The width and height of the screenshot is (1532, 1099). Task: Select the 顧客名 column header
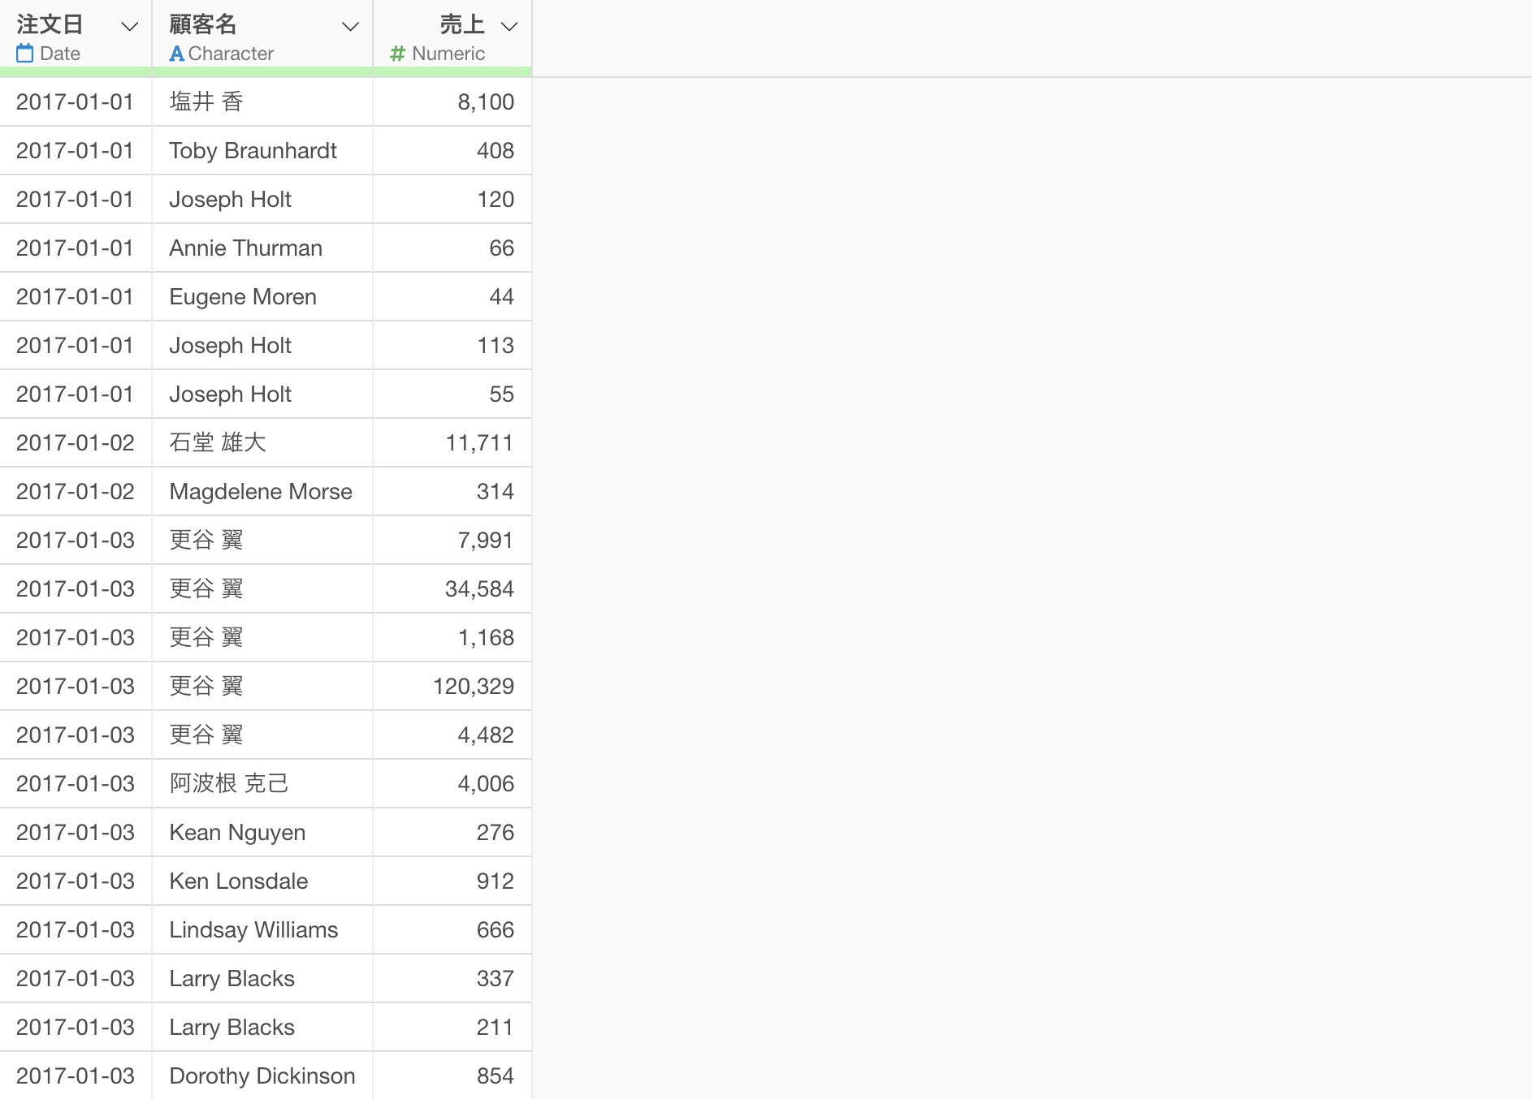click(x=262, y=33)
